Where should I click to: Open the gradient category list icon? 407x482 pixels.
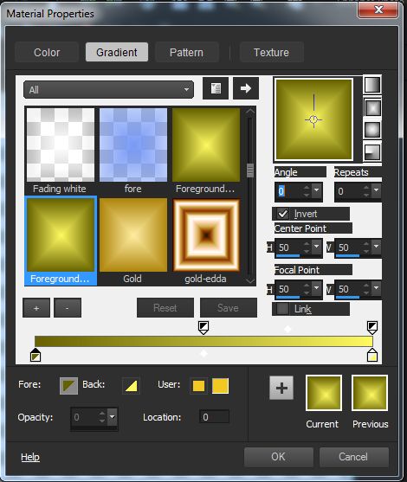coord(216,88)
